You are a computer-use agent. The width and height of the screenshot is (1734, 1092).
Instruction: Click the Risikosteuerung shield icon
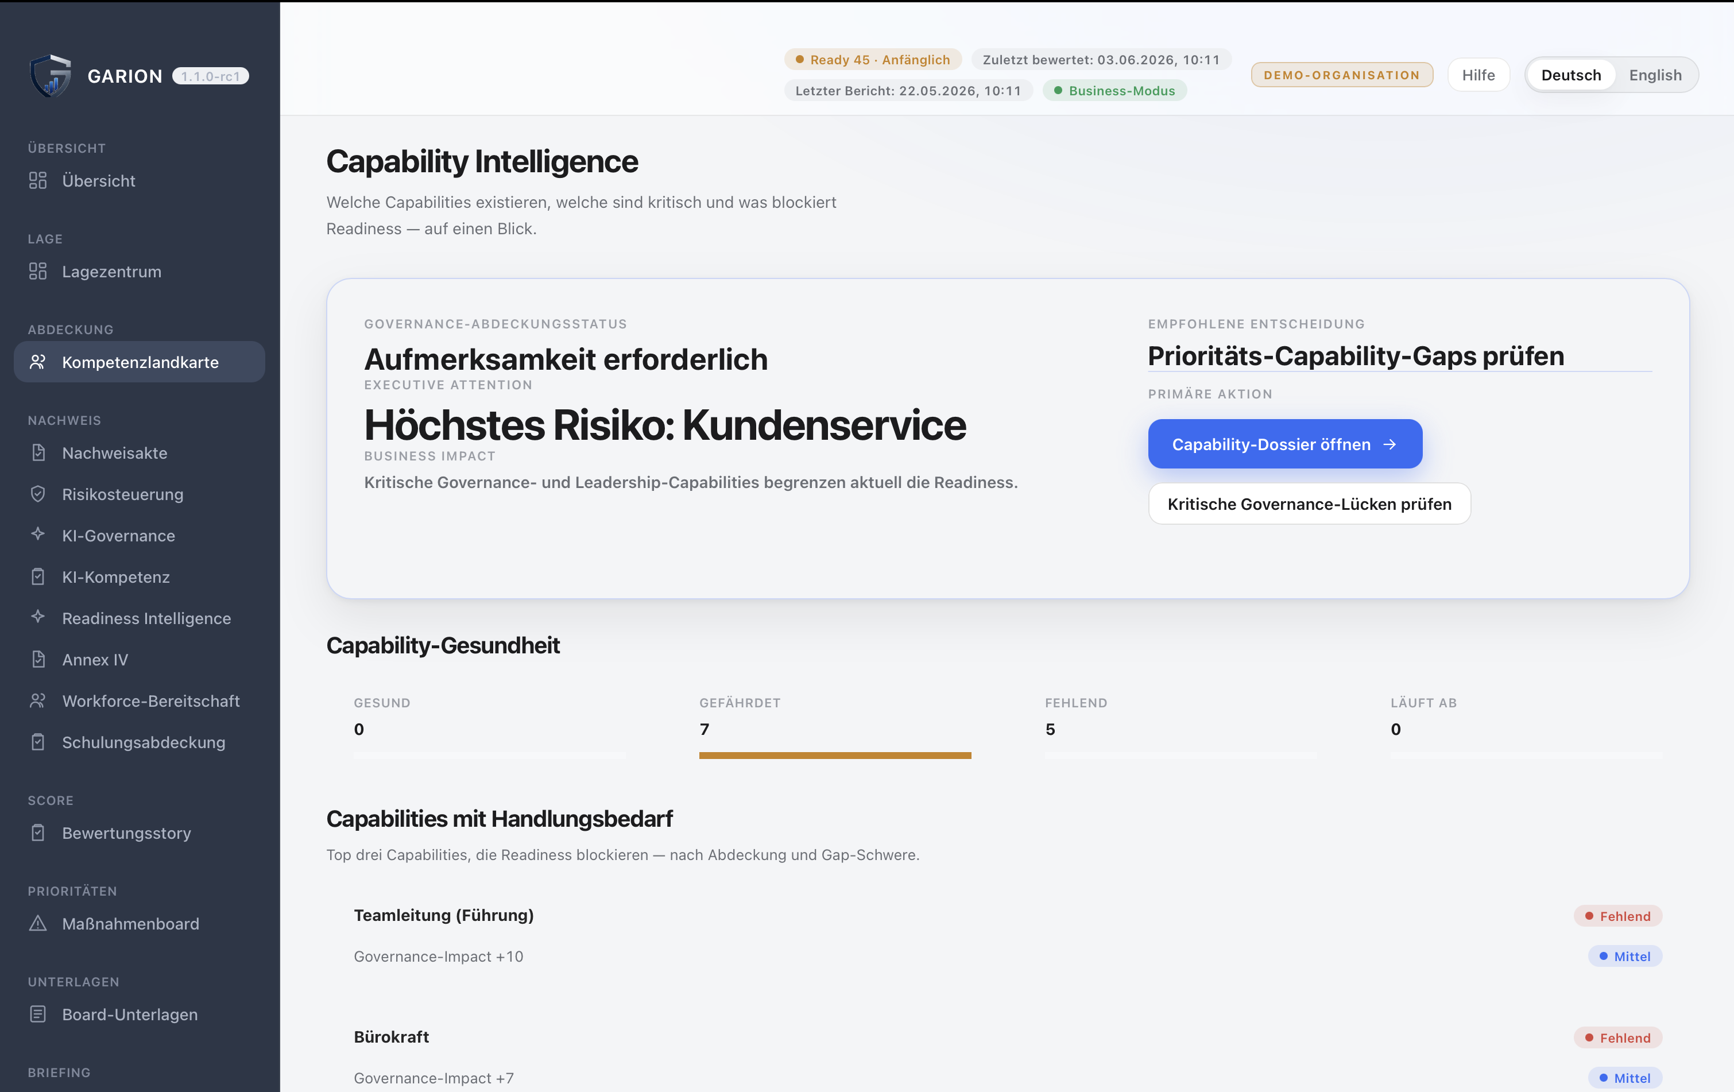pyautogui.click(x=38, y=494)
